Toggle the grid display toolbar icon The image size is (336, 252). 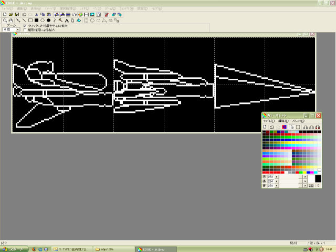click(106, 15)
